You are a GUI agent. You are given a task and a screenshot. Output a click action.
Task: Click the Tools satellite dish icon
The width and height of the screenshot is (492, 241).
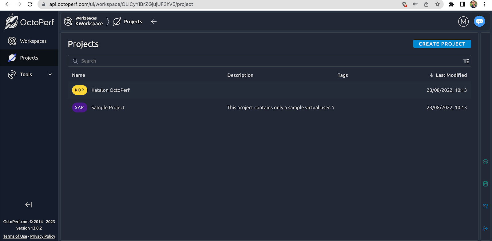tap(12, 74)
